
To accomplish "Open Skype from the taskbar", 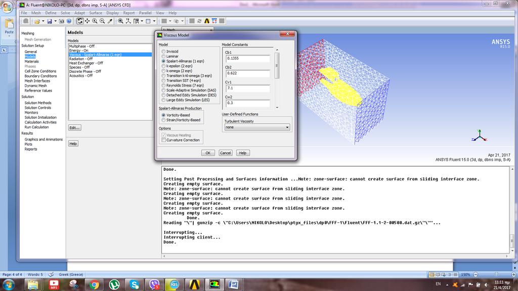I will tap(135, 284).
